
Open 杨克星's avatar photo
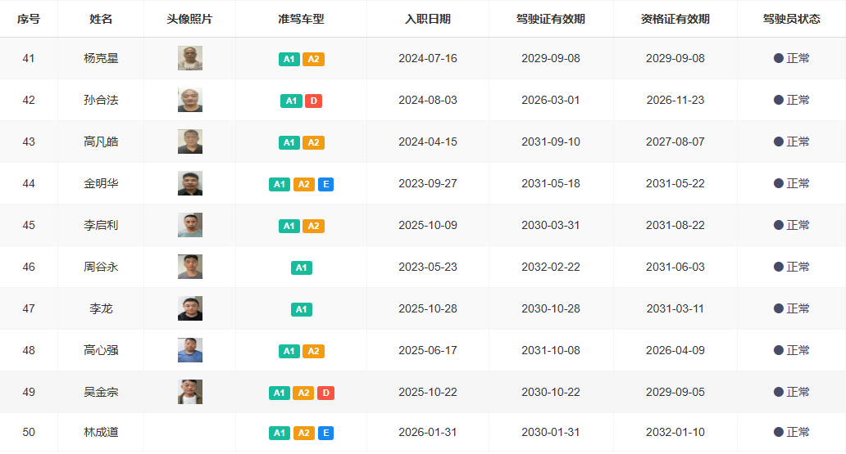190,58
